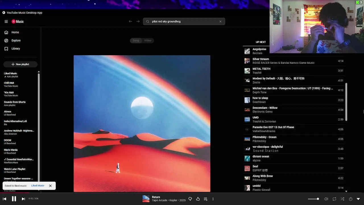Adjust the volume slider
The height and width of the screenshot is (205, 364).
[x=313, y=199]
